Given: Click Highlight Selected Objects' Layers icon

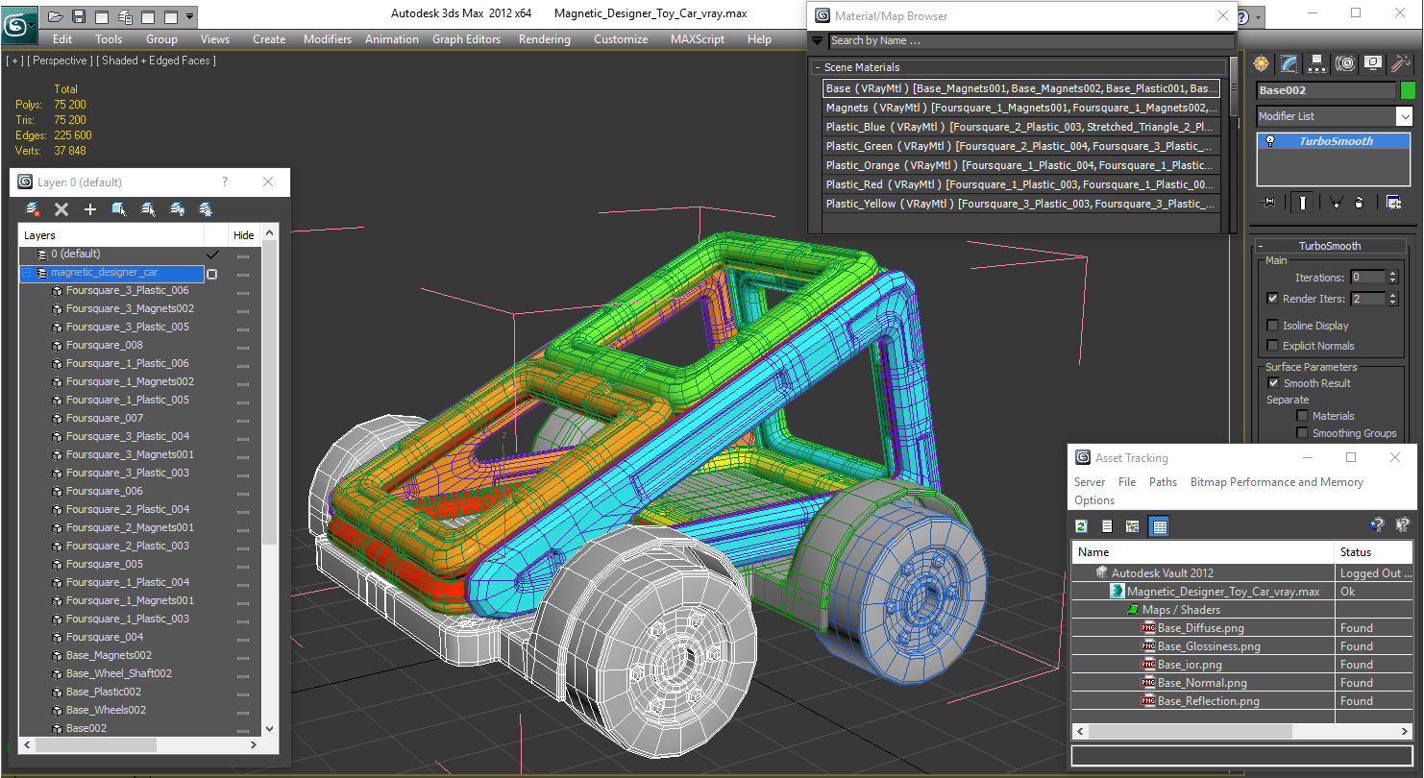Looking at the screenshot, I should click(x=148, y=209).
